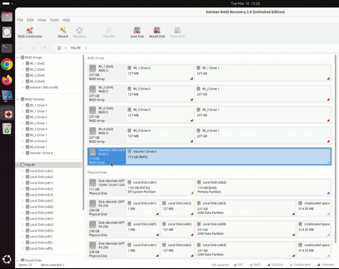
Task: Select the Disk /dev/sdc physical disk icon
Action: (93, 204)
